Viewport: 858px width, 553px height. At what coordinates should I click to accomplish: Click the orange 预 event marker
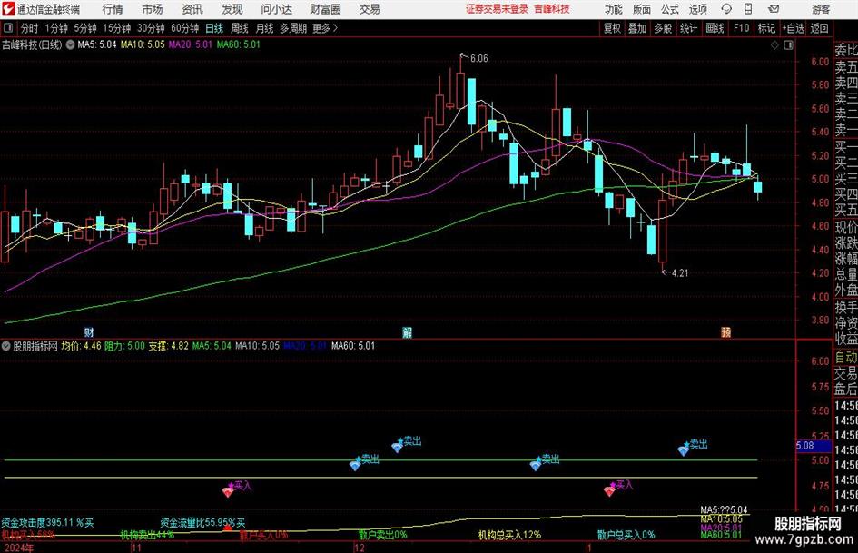click(x=726, y=331)
